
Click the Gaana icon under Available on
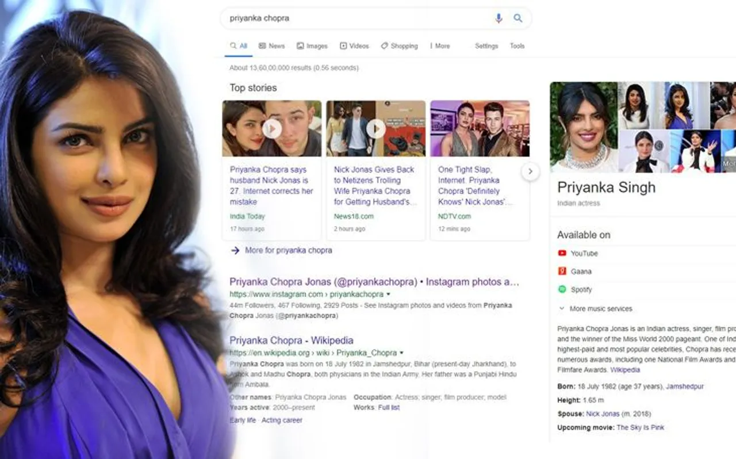tap(562, 271)
